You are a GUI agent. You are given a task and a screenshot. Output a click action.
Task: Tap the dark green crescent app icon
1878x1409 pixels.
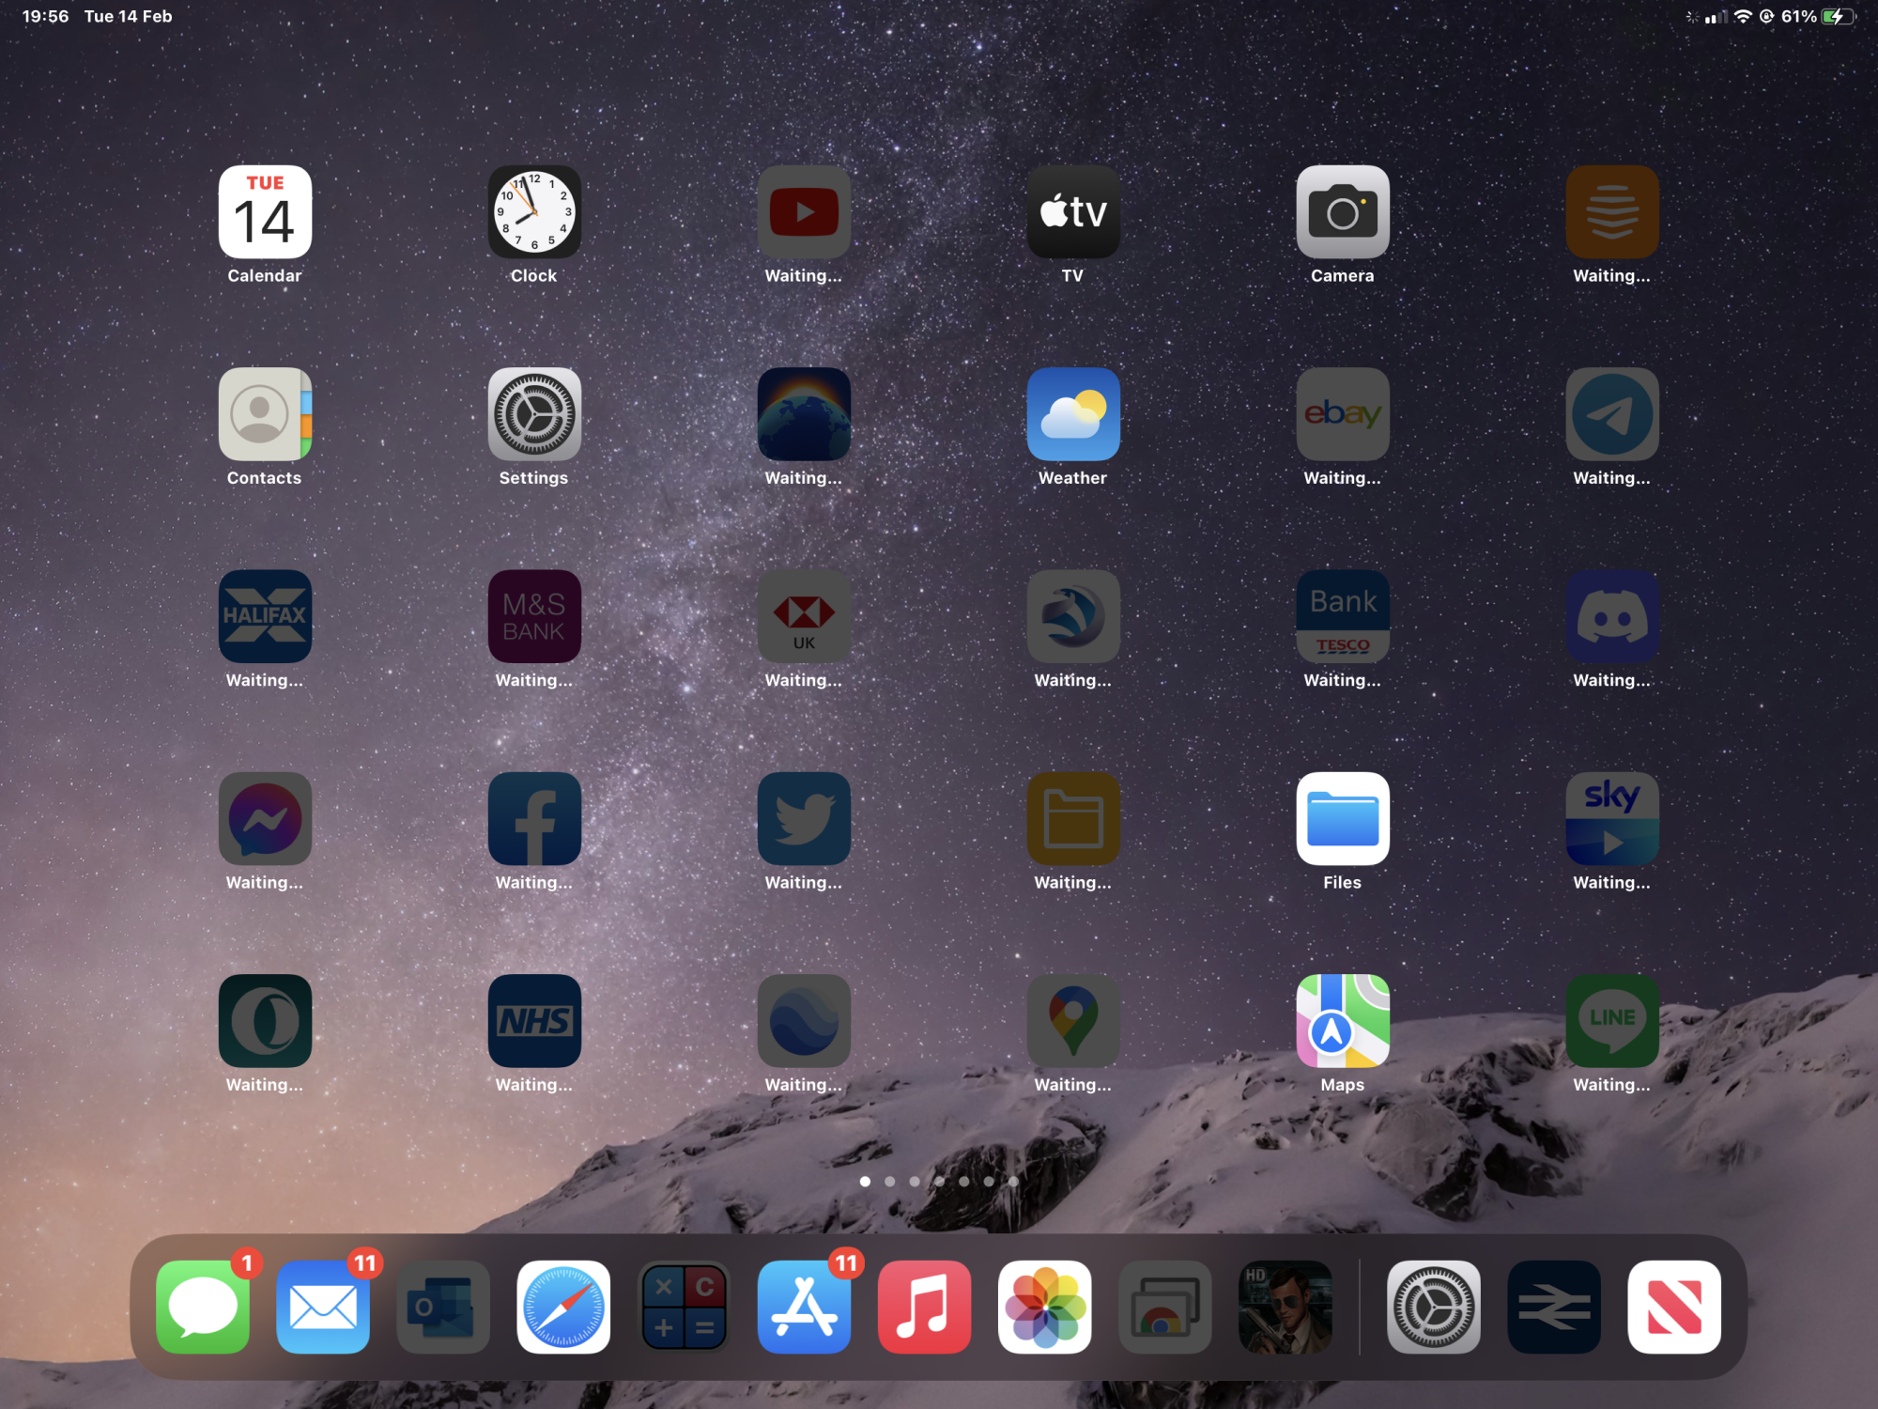pyautogui.click(x=265, y=1021)
